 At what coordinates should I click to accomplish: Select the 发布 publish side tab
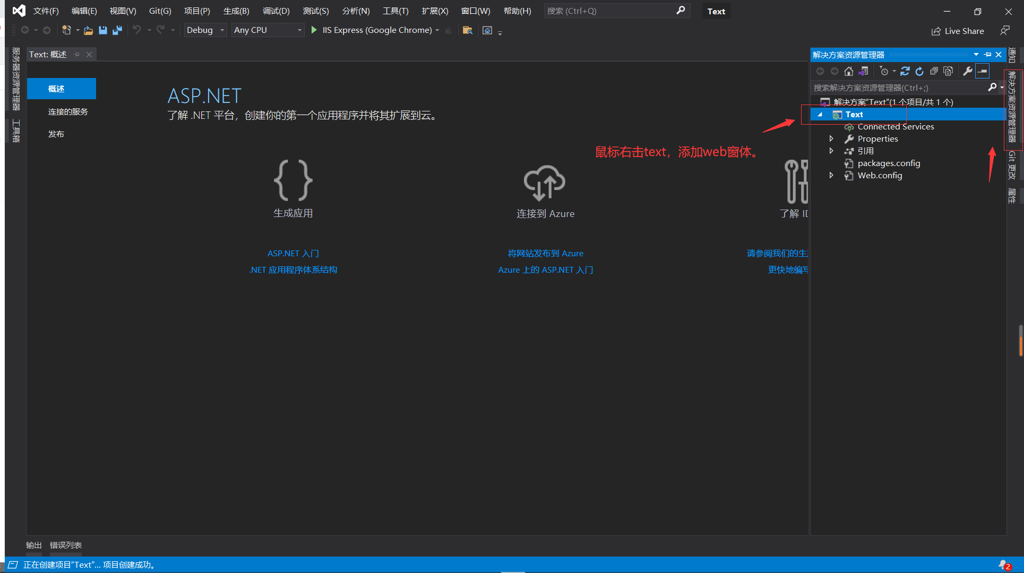56,134
